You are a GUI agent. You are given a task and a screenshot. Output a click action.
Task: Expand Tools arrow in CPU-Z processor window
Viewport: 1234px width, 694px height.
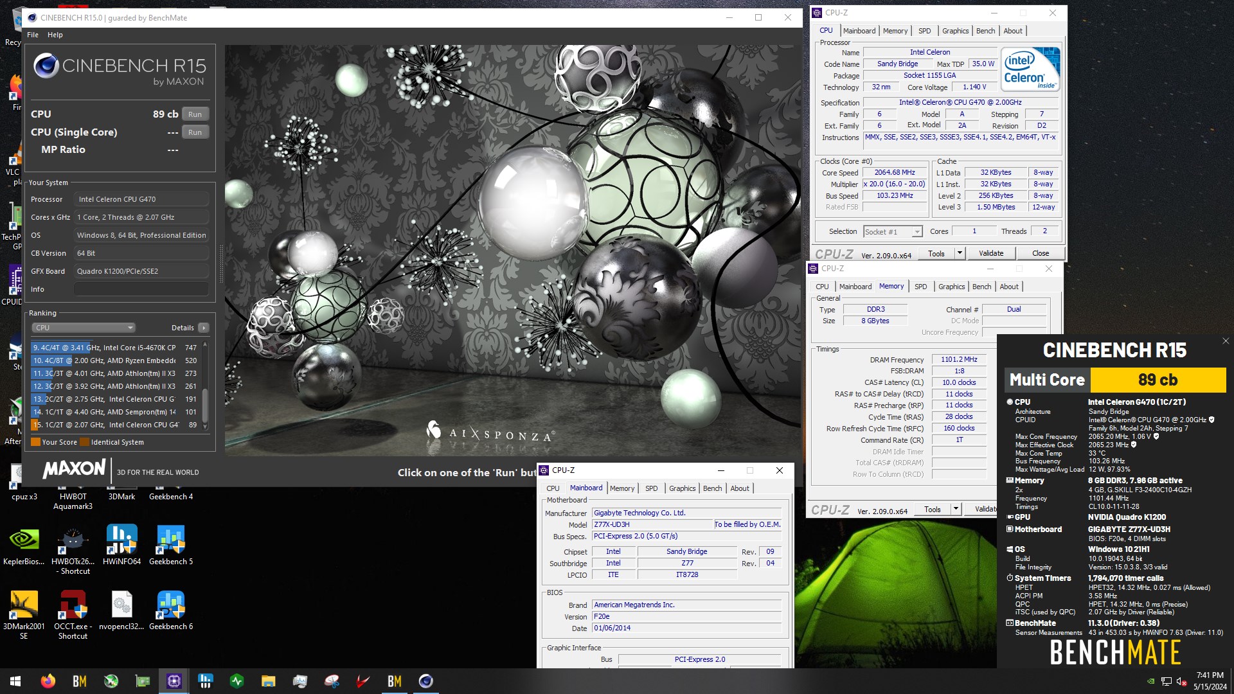click(960, 253)
